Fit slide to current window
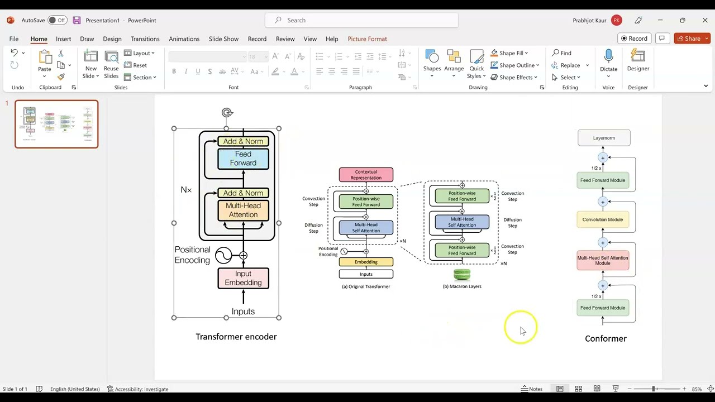 tap(711, 389)
